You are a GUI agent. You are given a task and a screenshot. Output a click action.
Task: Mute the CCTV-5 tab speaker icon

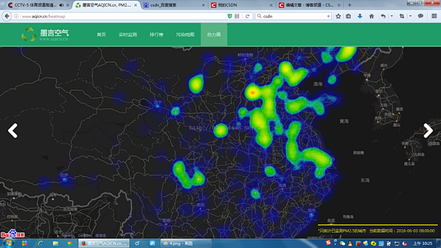click(x=61, y=5)
